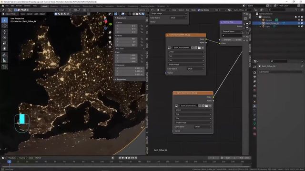Toggle Light render camera icon in outliner

tap(302, 27)
